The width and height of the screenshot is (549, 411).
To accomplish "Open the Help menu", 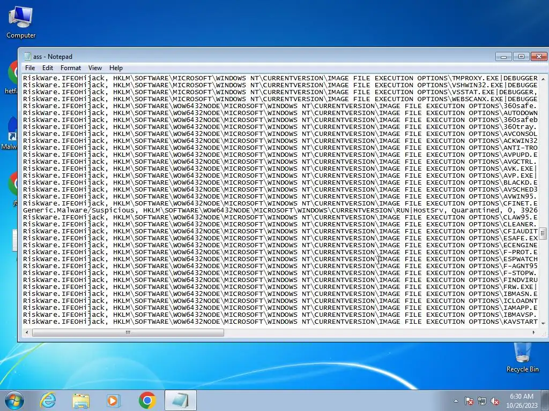I will point(116,68).
